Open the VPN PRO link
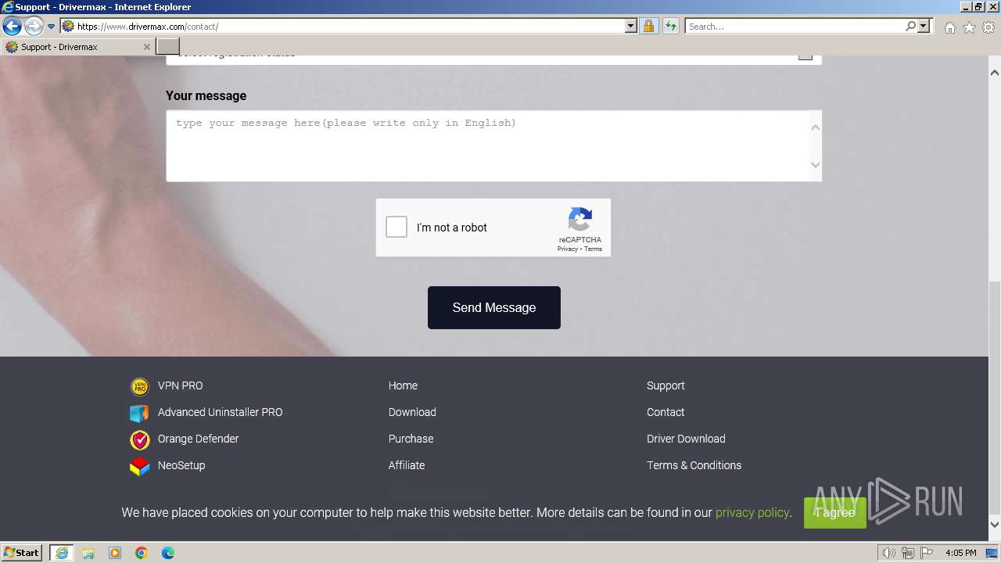 coord(180,385)
